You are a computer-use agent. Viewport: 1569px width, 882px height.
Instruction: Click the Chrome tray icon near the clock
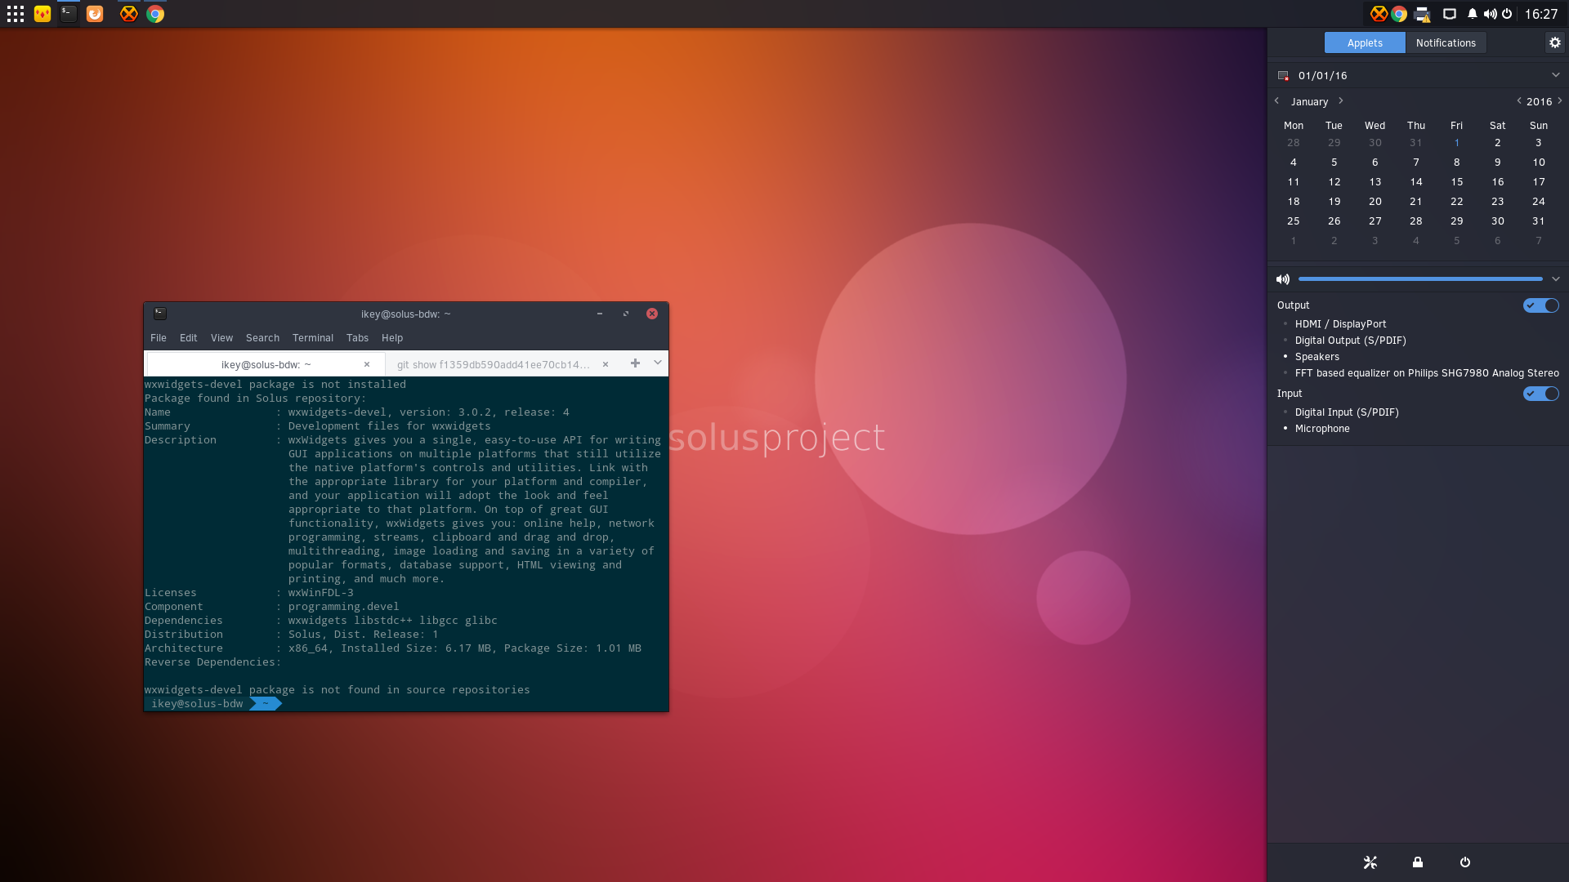(1399, 14)
